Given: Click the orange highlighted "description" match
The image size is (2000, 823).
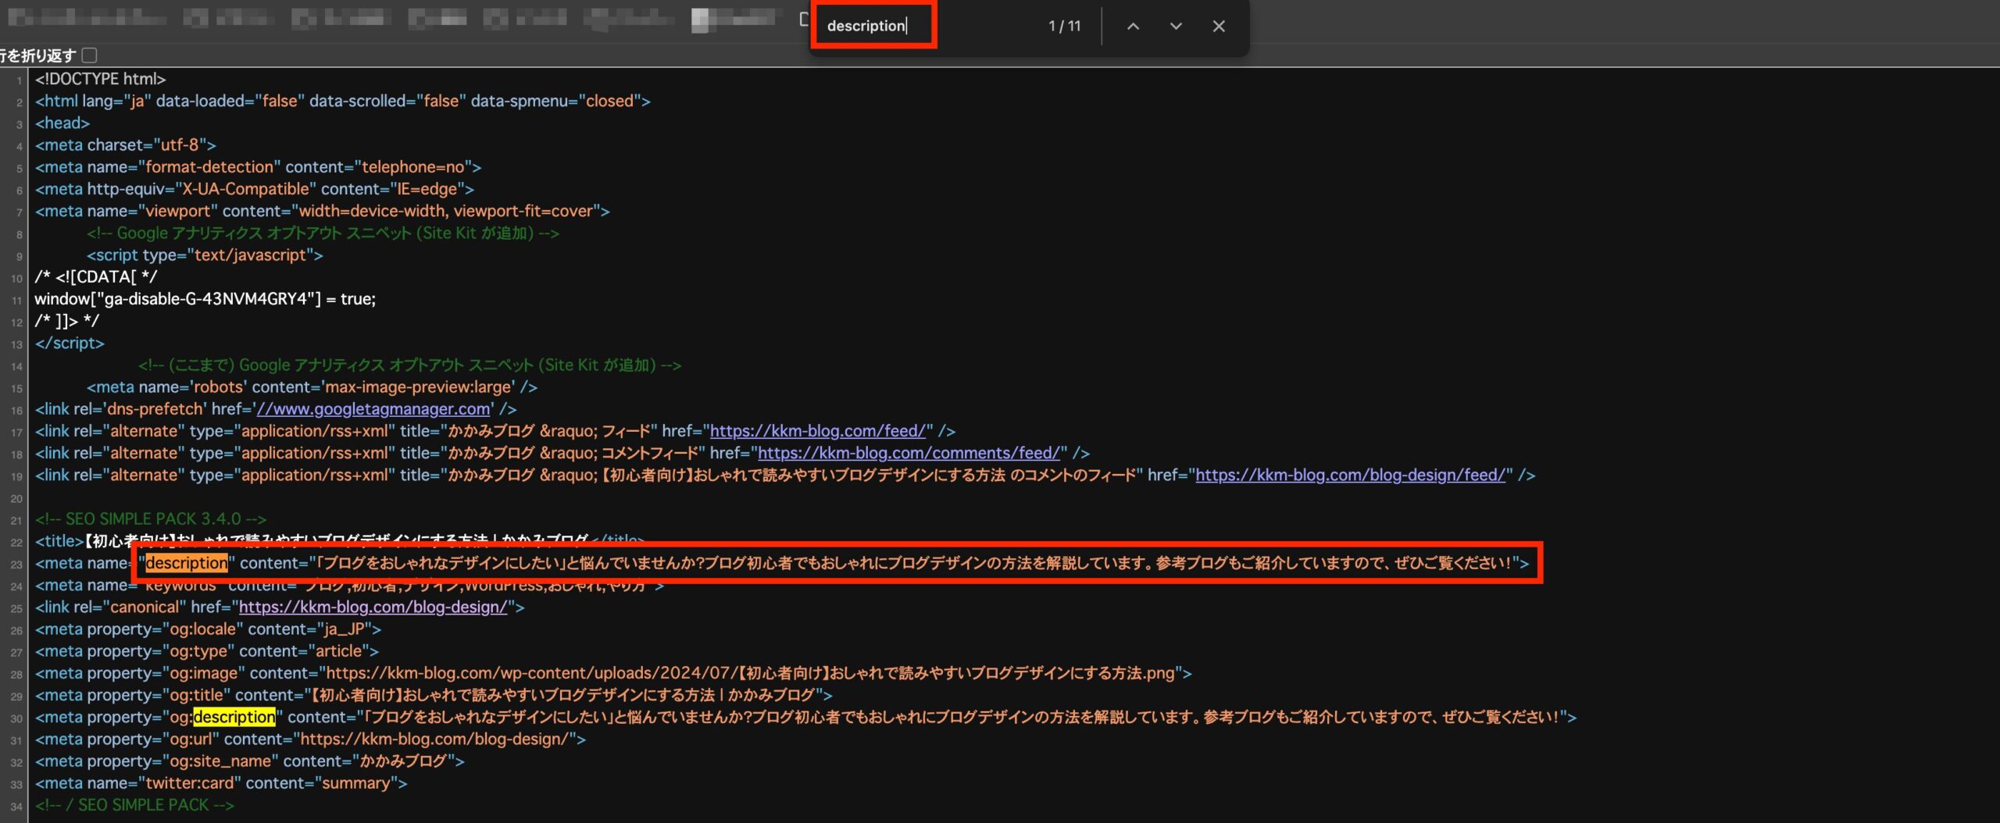Looking at the screenshot, I should 187,563.
